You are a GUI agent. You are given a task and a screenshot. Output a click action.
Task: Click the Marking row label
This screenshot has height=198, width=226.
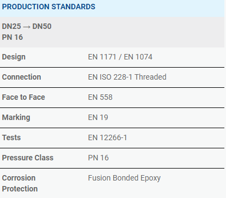pyautogui.click(x=16, y=117)
